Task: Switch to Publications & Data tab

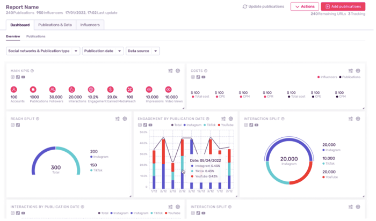Action: (x=54, y=25)
